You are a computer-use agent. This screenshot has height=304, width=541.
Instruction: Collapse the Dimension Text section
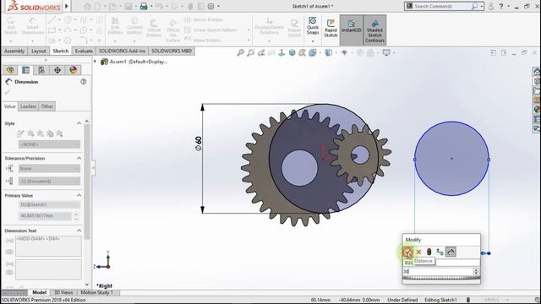pyautogui.click(x=79, y=231)
